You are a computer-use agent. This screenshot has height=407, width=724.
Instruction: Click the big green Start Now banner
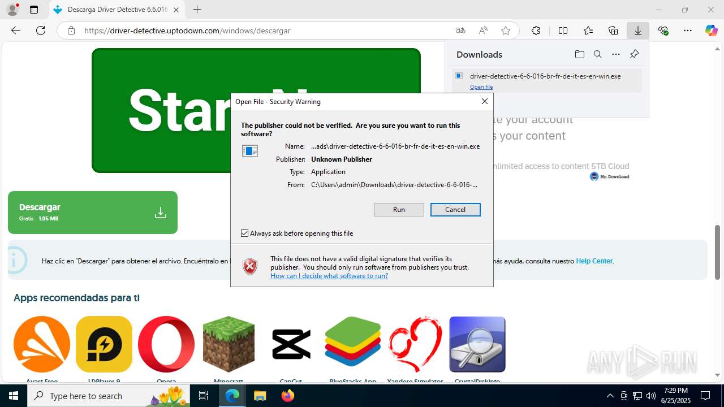pos(256,110)
